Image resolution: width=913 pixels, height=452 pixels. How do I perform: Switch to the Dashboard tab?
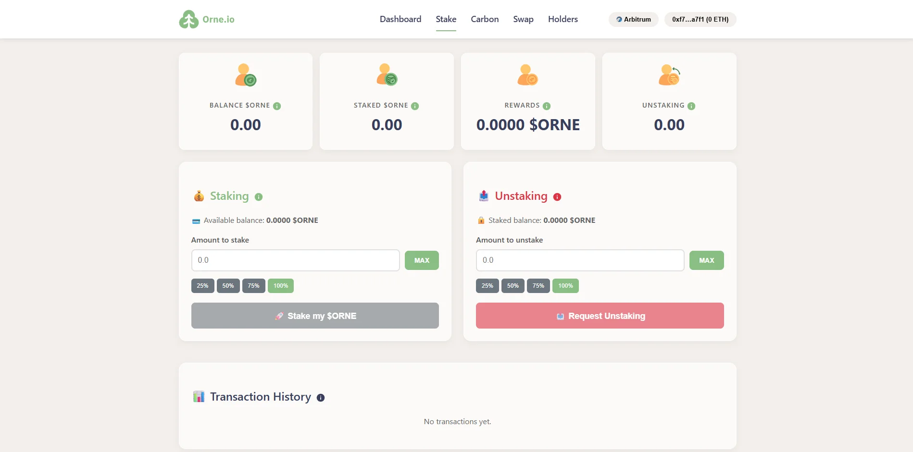point(400,19)
